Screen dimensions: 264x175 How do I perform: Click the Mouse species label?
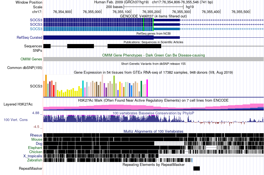tap(37, 140)
